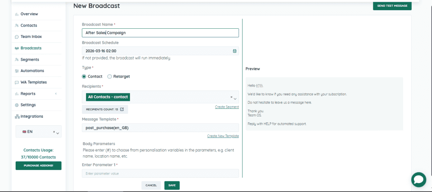
Task: Click the Send Test Message button
Action: (x=392, y=6)
